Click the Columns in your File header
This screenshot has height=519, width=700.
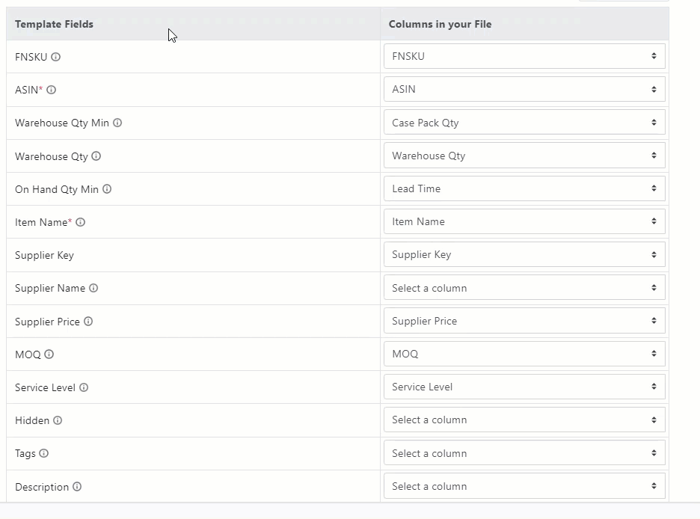click(x=440, y=24)
